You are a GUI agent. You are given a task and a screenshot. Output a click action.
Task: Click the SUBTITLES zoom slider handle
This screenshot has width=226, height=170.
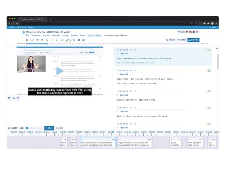[27, 128]
